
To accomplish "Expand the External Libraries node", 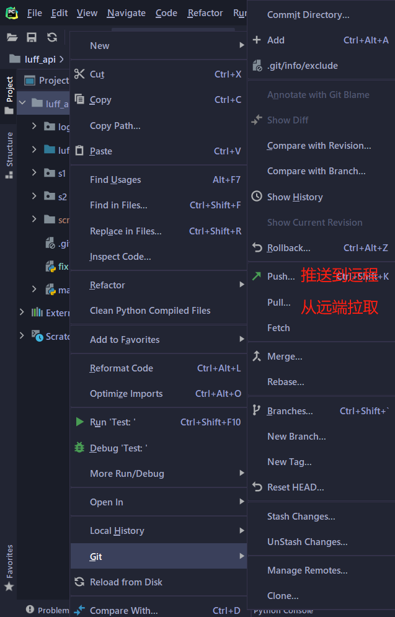I will point(22,312).
